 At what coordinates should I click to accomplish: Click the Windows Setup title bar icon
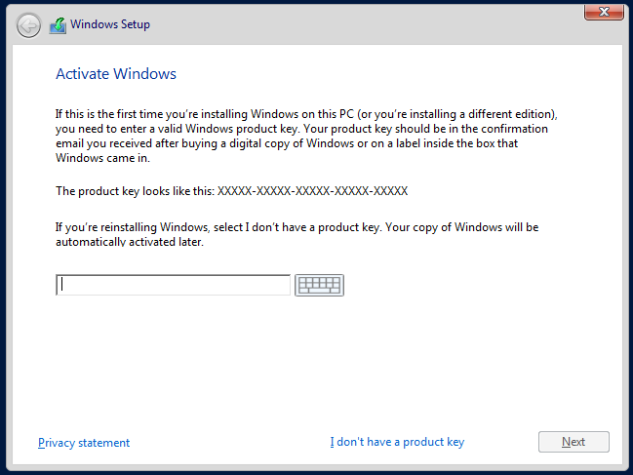[x=58, y=24]
